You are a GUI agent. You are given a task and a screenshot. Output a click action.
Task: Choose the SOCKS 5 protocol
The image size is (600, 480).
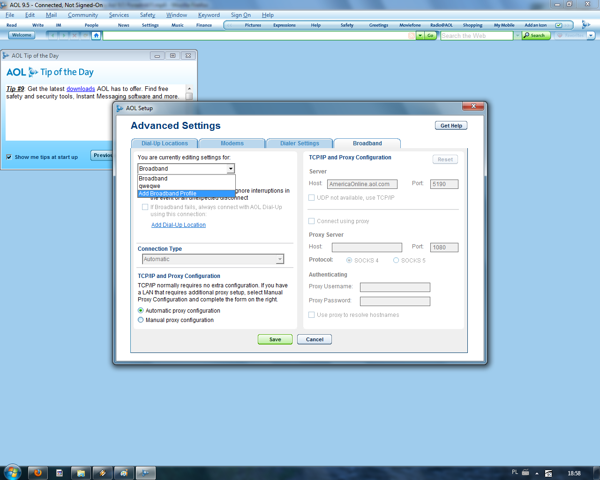coord(396,260)
